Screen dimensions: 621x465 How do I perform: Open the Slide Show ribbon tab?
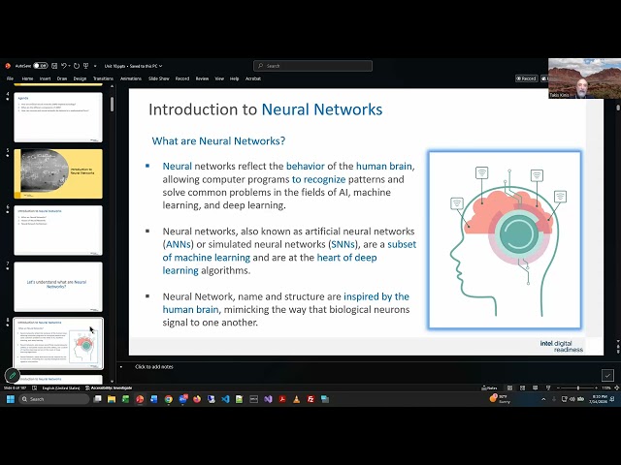tap(159, 78)
